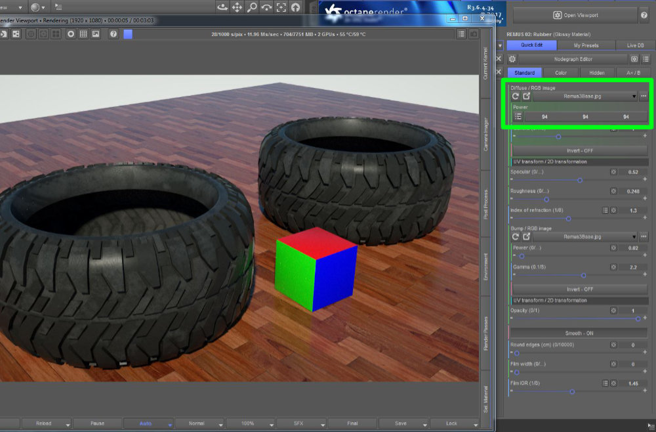Click the camera snapshot icon beside render statistics
This screenshot has height=432, width=656.
pos(474,34)
